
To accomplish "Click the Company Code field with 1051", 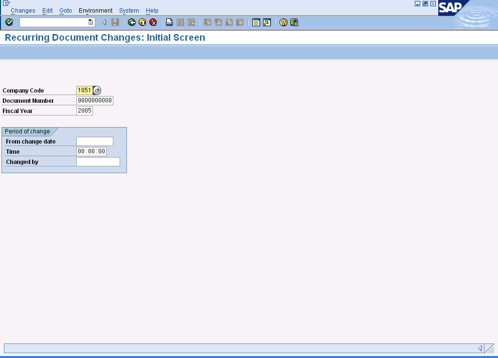I will pos(85,90).
